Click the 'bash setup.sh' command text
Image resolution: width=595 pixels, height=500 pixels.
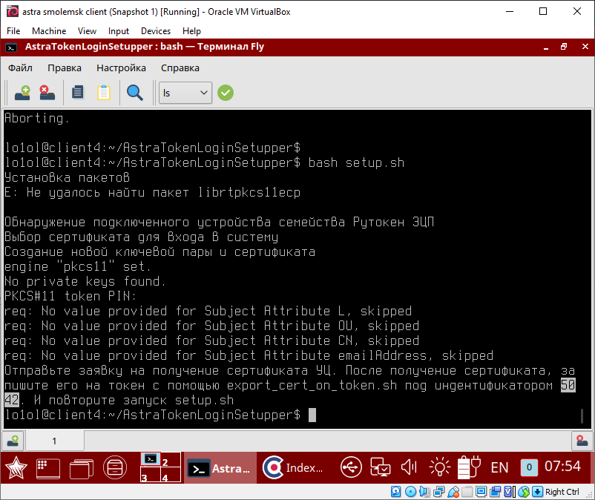[x=356, y=162]
